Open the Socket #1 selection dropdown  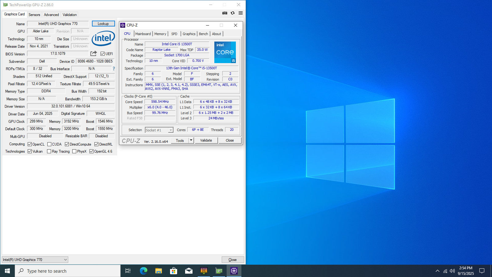159,130
